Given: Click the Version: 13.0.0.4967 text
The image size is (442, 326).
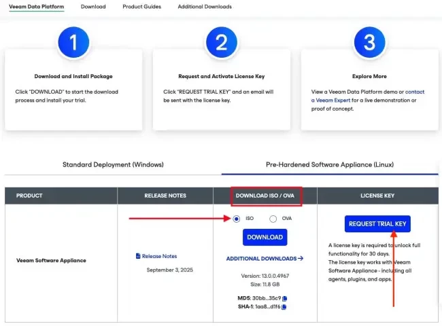Looking at the screenshot, I should [265, 276].
